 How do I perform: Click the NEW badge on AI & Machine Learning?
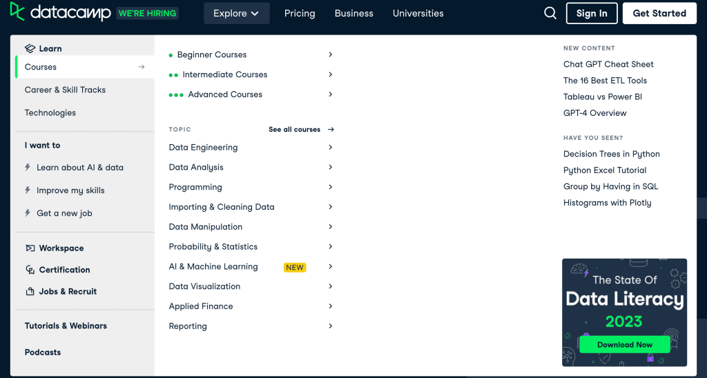point(295,267)
